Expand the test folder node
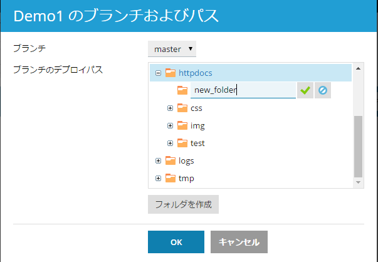The height and width of the screenshot is (262, 378). tap(170, 143)
